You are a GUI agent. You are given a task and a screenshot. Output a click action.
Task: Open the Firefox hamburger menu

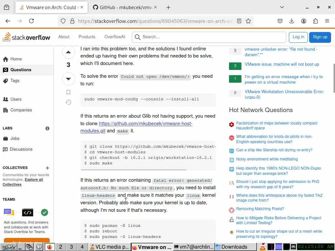pos(327,21)
